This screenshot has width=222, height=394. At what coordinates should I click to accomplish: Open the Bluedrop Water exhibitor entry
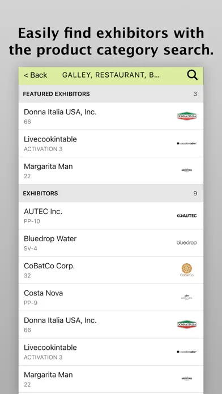(x=111, y=243)
